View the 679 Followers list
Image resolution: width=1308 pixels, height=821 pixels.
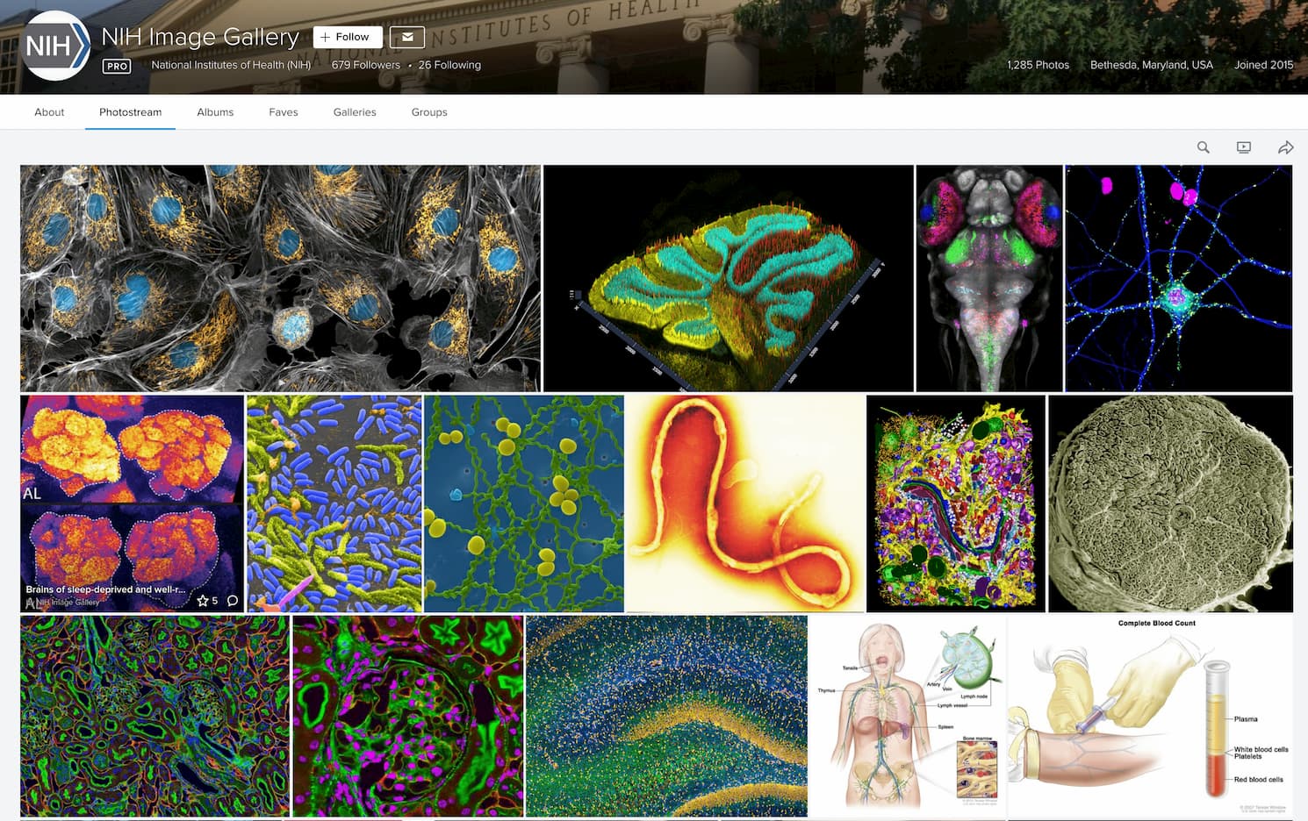pos(365,65)
